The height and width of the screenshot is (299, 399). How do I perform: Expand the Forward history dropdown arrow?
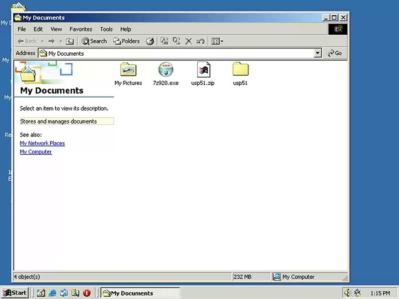pos(61,41)
